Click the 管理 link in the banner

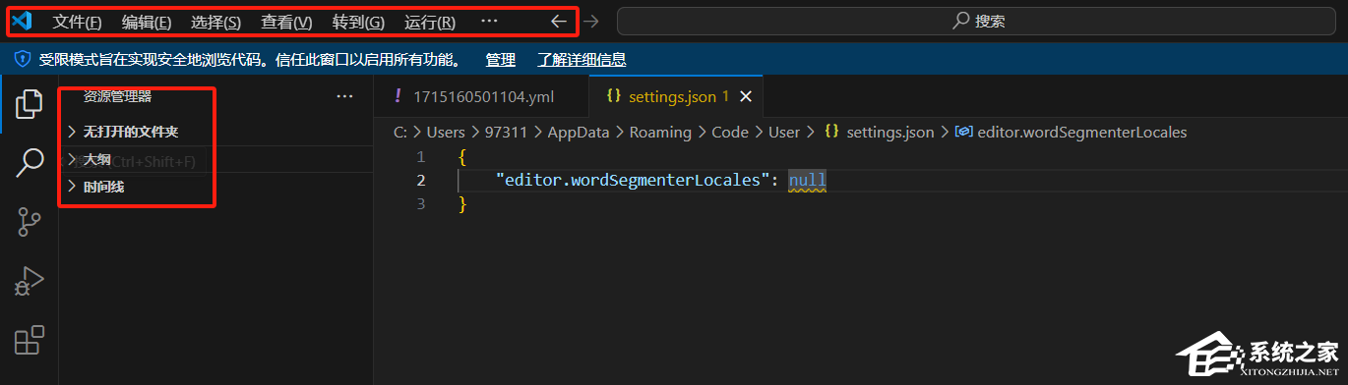[x=501, y=60]
